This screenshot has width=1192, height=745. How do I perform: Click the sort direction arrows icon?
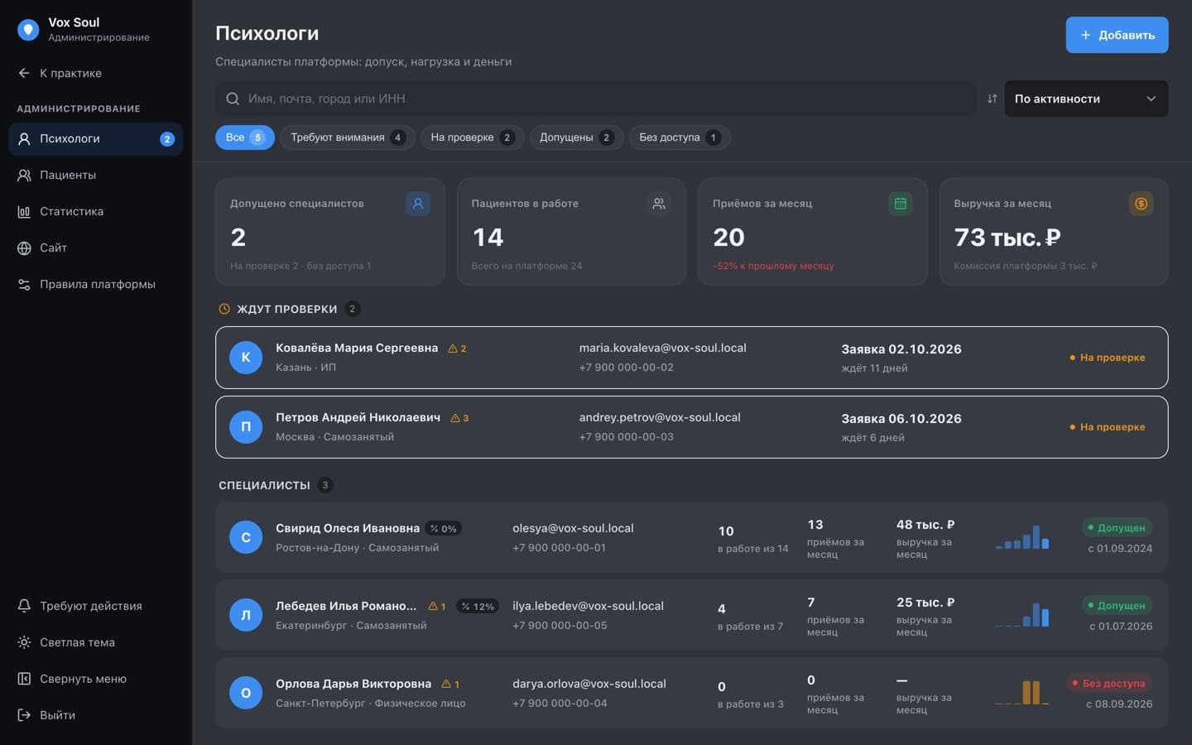(992, 99)
